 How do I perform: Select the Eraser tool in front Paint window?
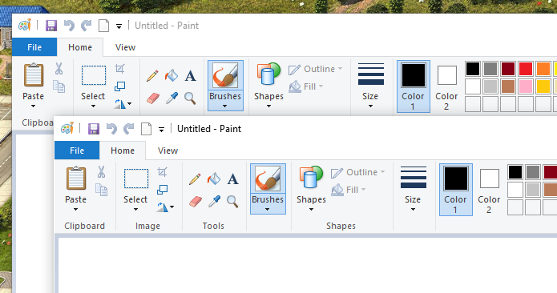[195, 202]
